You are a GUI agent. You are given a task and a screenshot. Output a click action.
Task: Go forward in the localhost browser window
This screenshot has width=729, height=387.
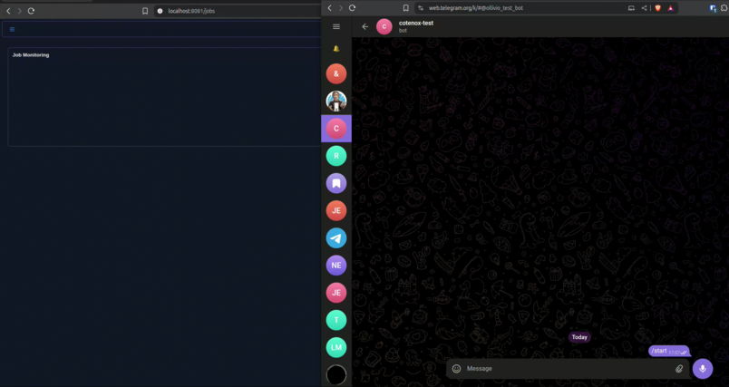pos(20,11)
